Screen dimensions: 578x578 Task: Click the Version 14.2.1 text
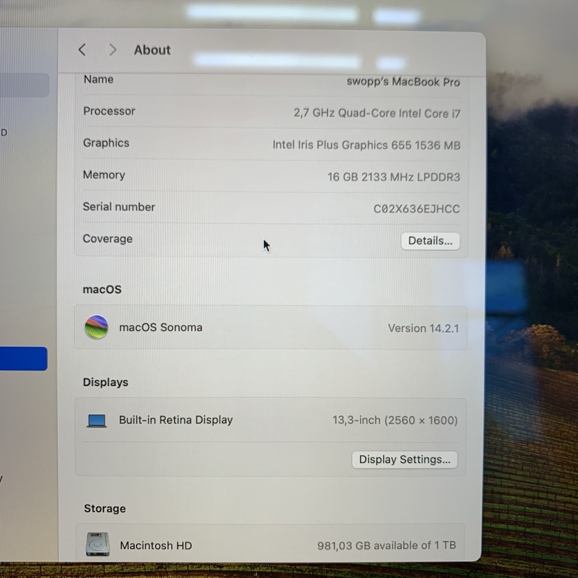pyautogui.click(x=423, y=328)
